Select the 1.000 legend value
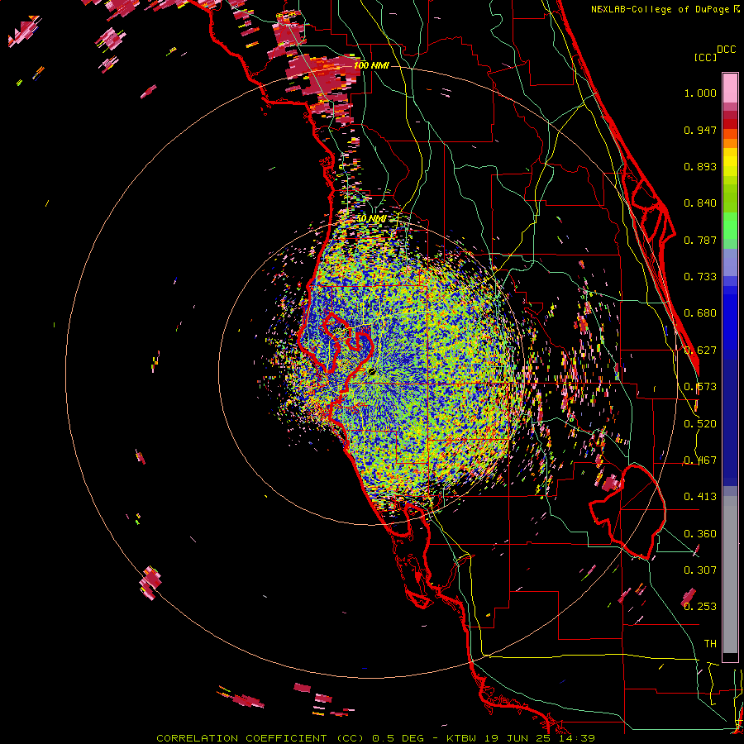 (x=700, y=93)
